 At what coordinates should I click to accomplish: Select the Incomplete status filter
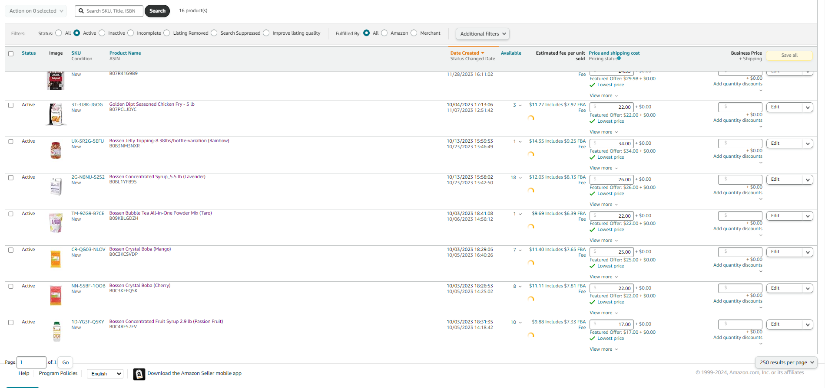(x=131, y=33)
